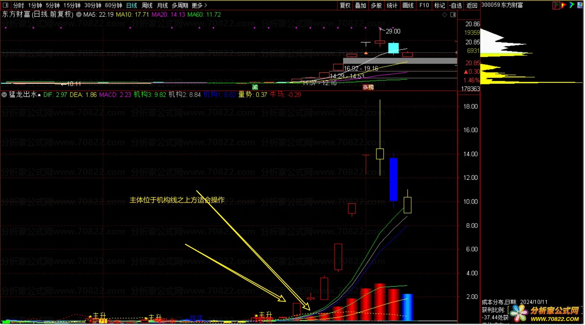This screenshot has height=325, width=585.
Task: Switch to 分时 intraday view
Action: [18, 5]
